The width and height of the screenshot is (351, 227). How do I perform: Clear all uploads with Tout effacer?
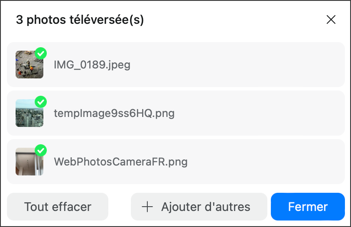click(x=58, y=207)
